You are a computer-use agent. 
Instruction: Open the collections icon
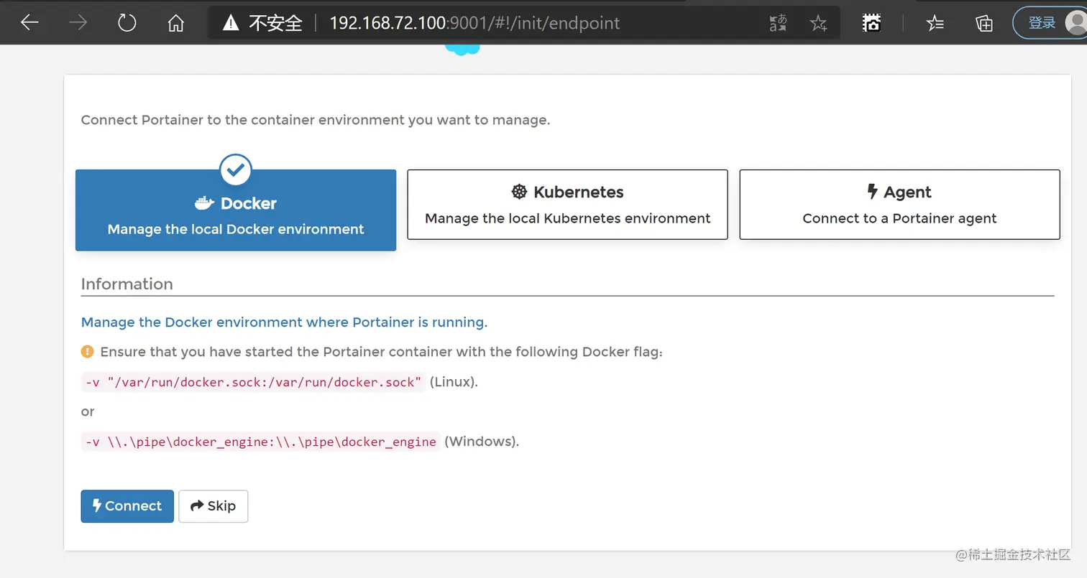pyautogui.click(x=984, y=24)
